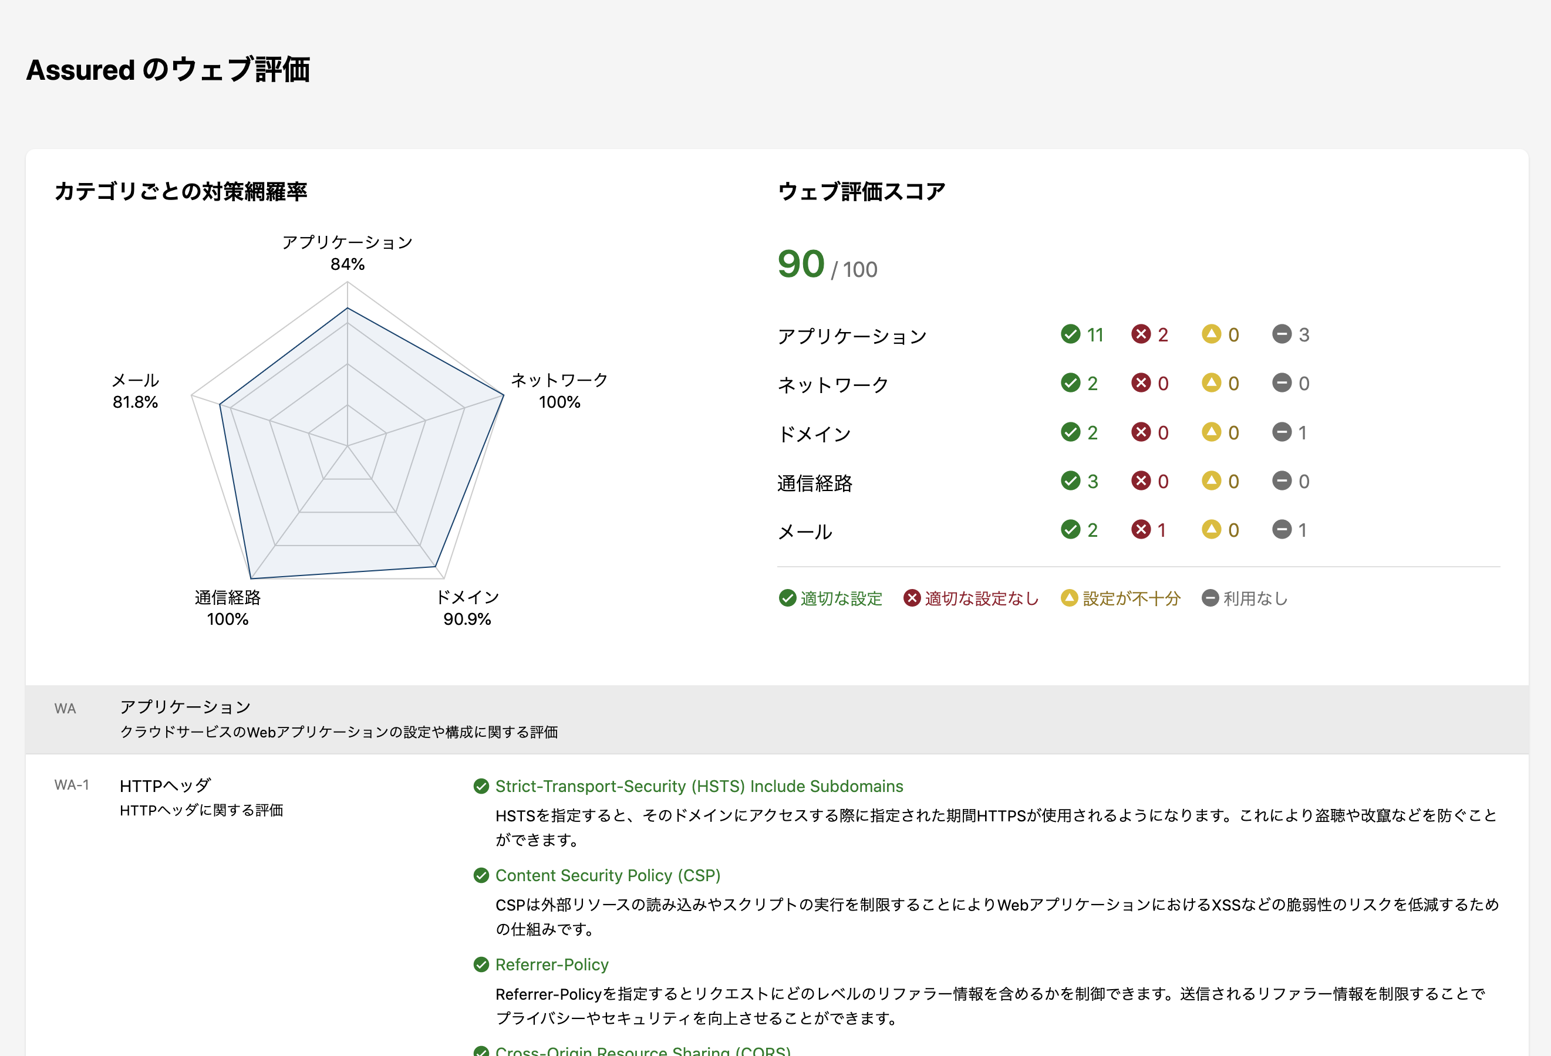Open the Content Security Policy (CSP) link
Image resolution: width=1551 pixels, height=1056 pixels.
pyautogui.click(x=608, y=875)
